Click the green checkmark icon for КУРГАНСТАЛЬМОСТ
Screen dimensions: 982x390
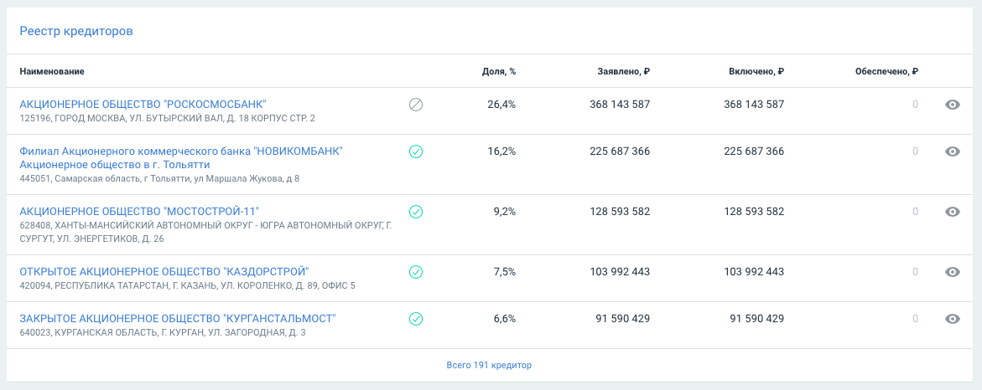coord(415,319)
